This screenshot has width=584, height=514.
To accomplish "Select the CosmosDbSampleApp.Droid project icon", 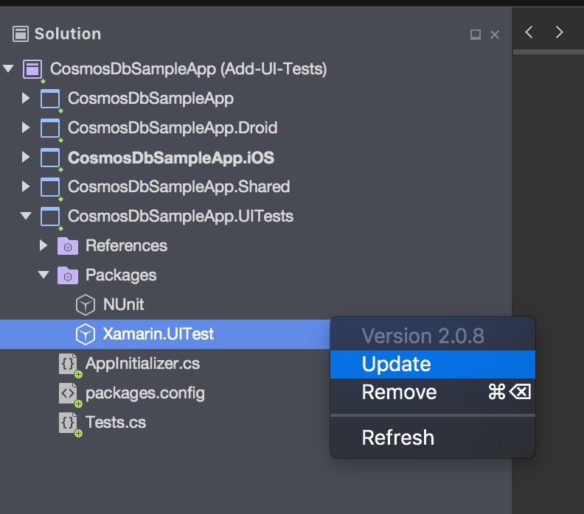I will click(50, 128).
